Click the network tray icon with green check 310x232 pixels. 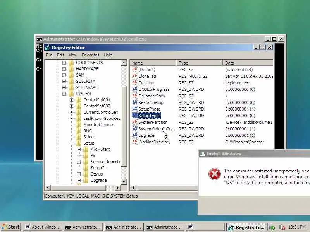[272, 227]
